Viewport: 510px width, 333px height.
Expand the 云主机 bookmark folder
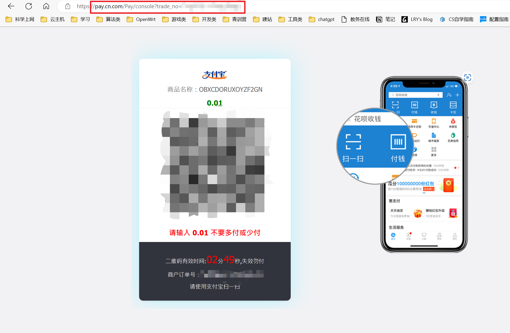(53, 19)
